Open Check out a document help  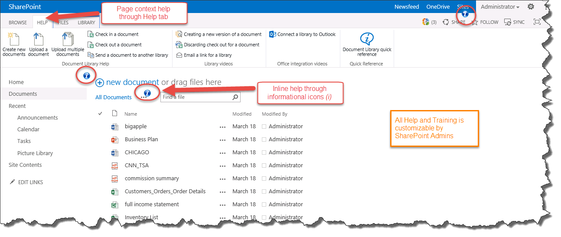click(114, 45)
